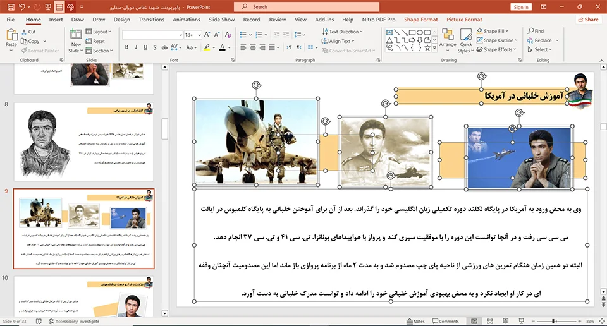Viewport: 607px width, 326px height.
Task: Run the Accessibility: Investigate check
Action: [74, 322]
